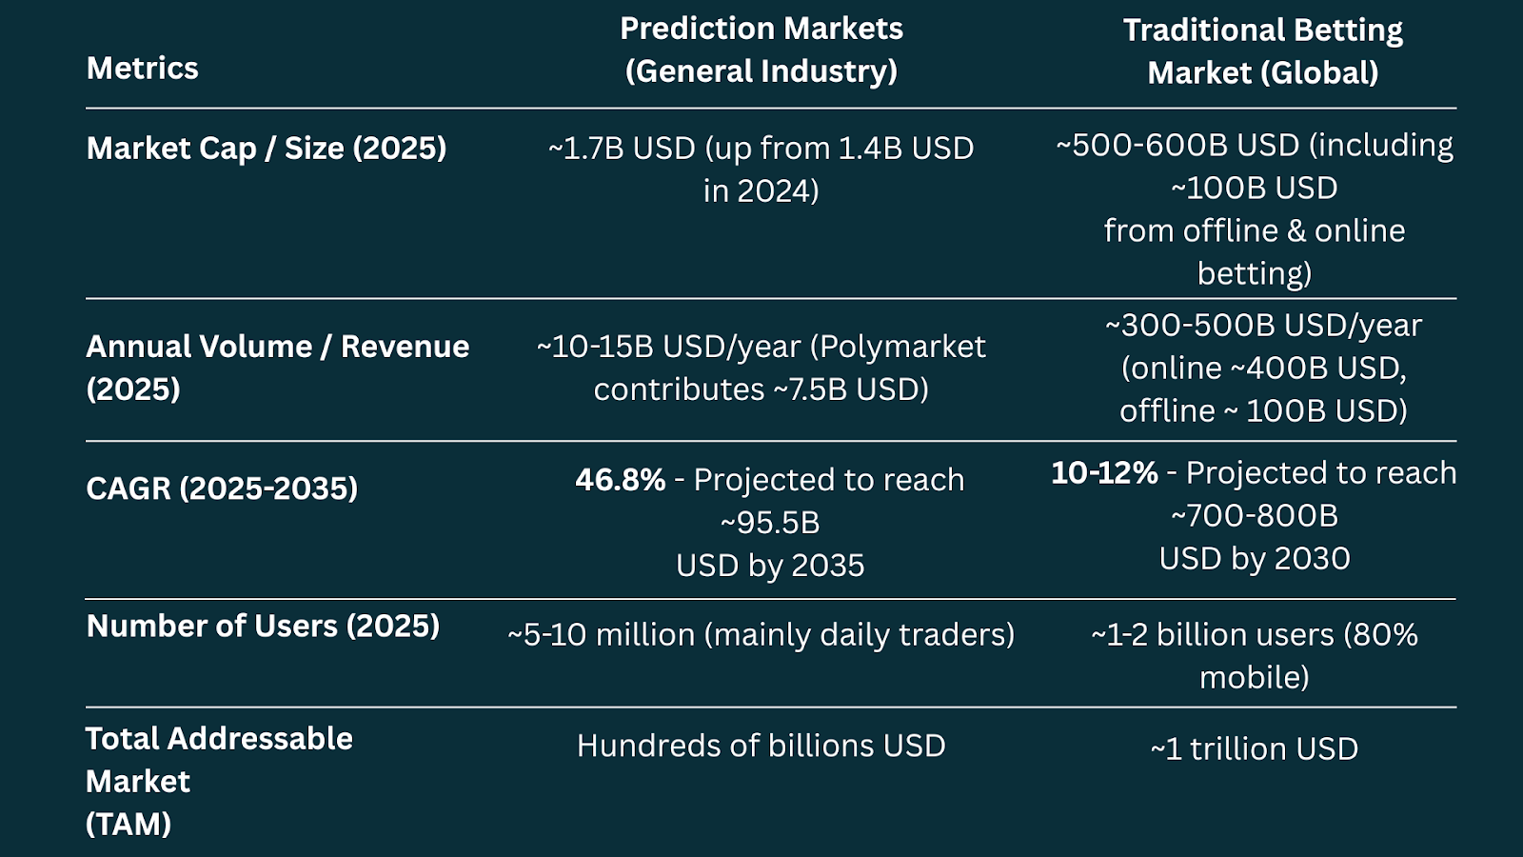The width and height of the screenshot is (1523, 857).
Task: Click the Hundreds of billions USD cell
Action: pos(761,746)
